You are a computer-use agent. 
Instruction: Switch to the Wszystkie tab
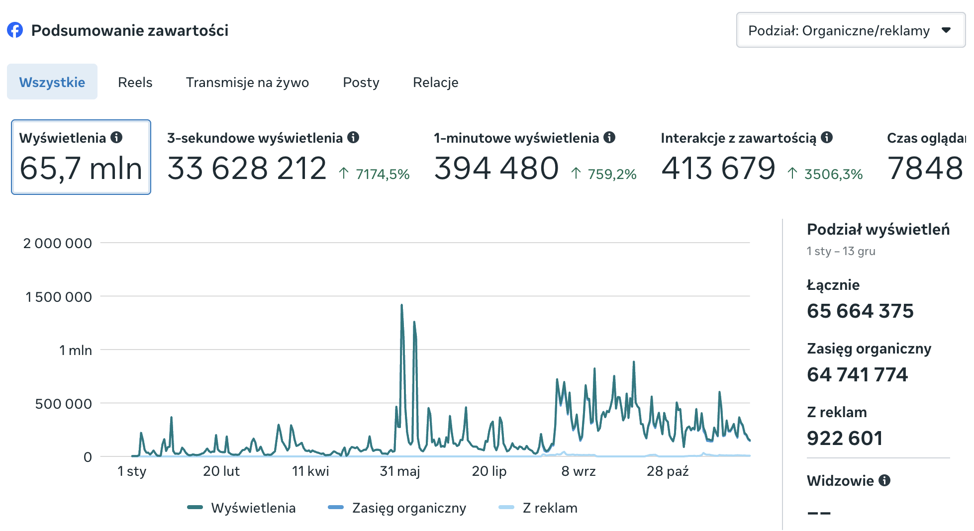pyautogui.click(x=52, y=82)
